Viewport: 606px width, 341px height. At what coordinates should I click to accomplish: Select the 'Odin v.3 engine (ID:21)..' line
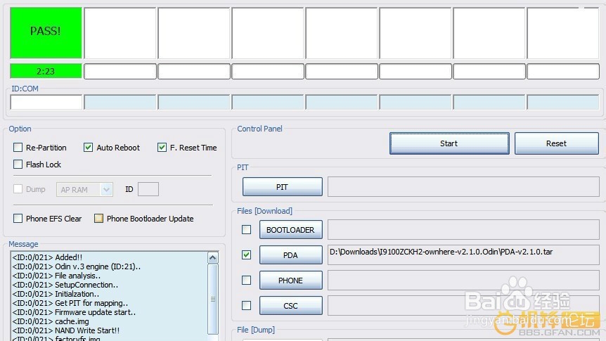pyautogui.click(x=77, y=266)
